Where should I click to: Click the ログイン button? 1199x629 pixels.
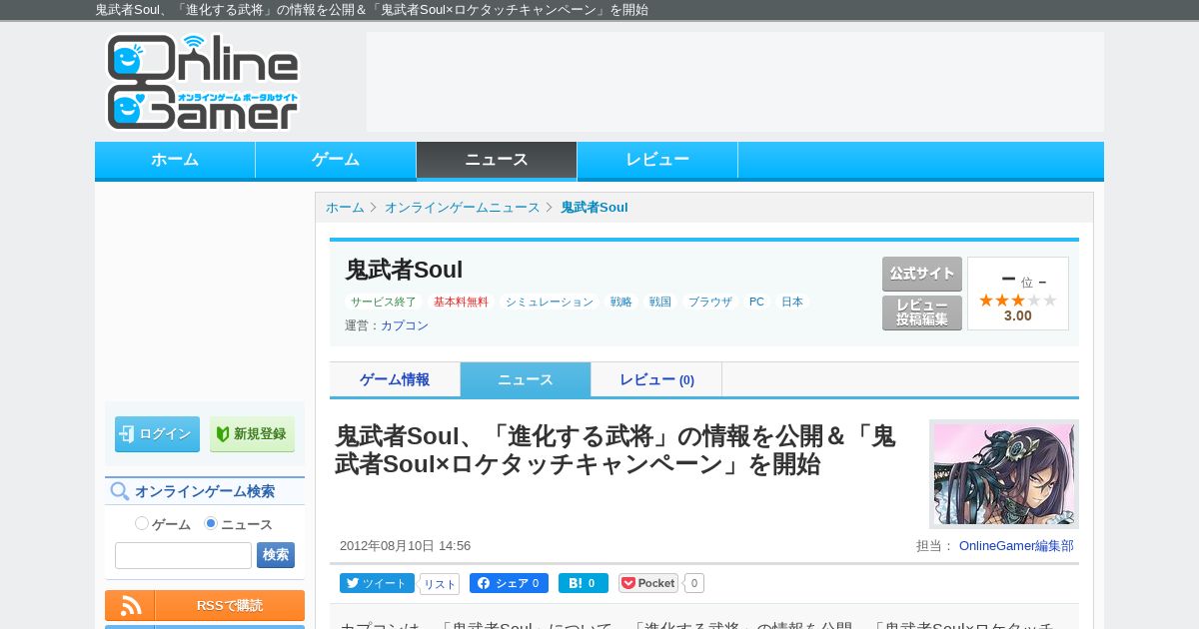[x=157, y=434]
